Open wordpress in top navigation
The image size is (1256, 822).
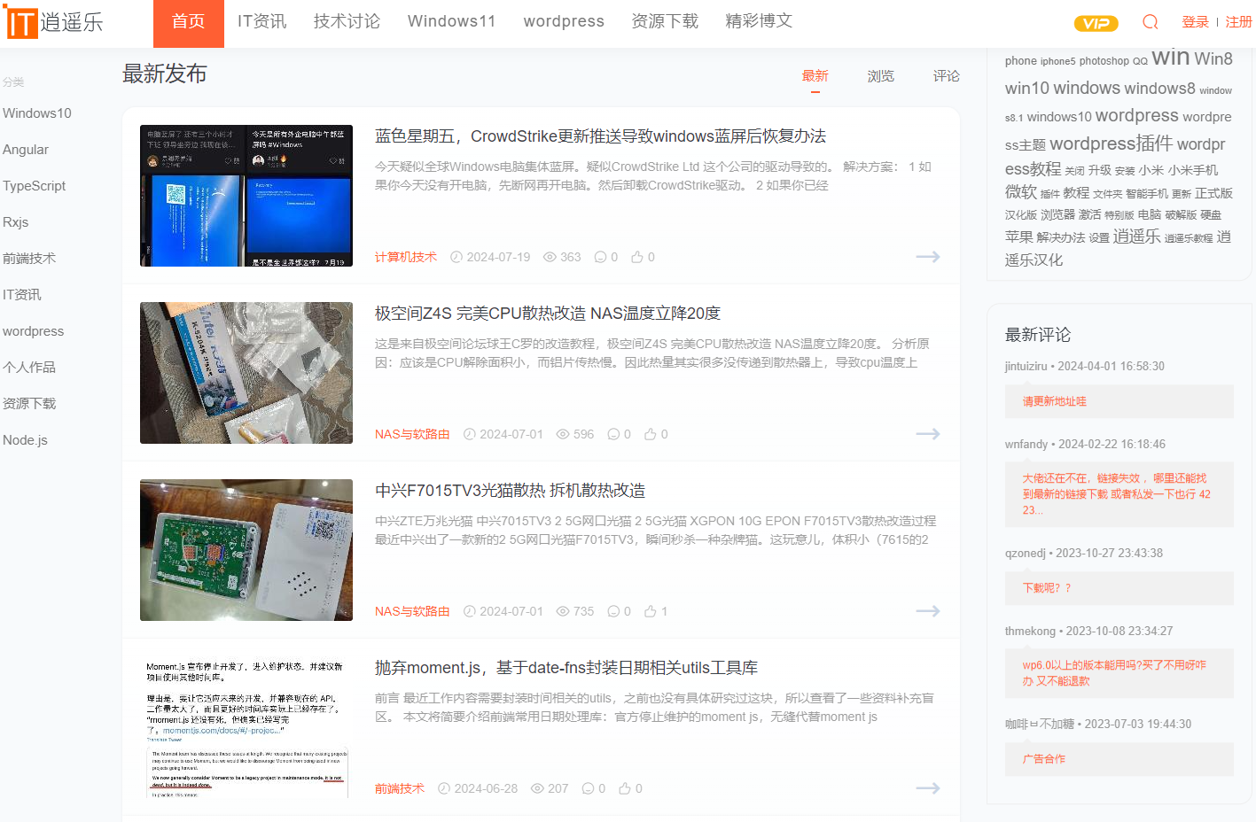coord(564,21)
